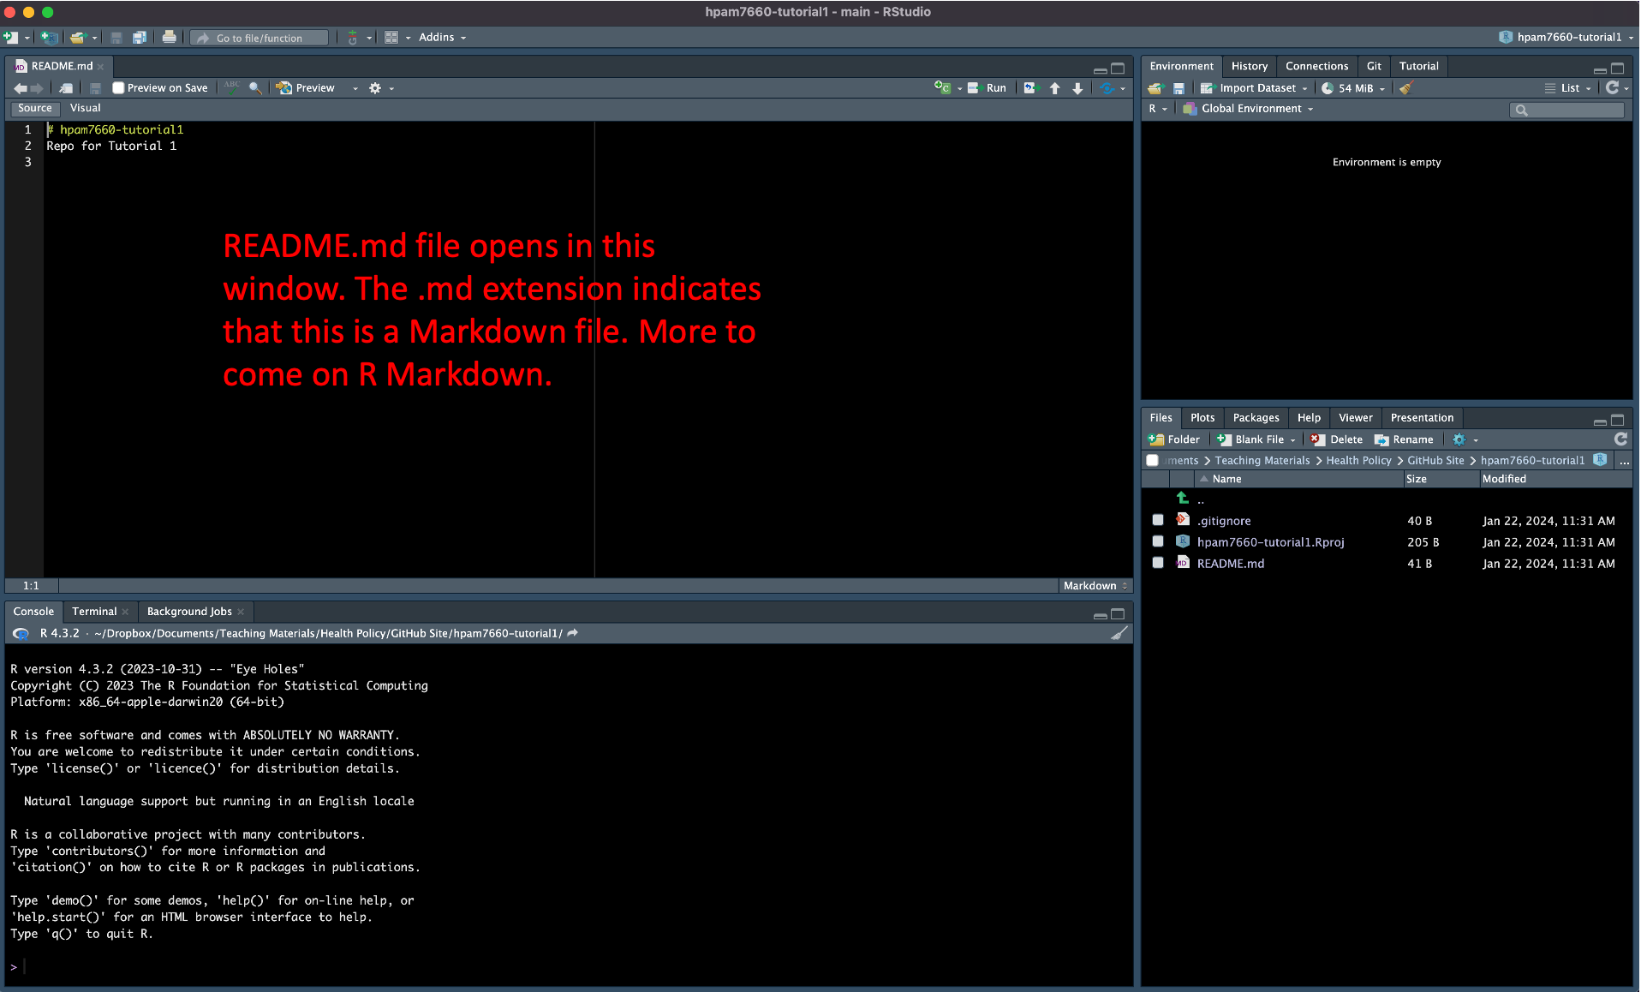This screenshot has height=992, width=1641.
Task: Open the Markdown file type selector
Action: pos(1095,586)
